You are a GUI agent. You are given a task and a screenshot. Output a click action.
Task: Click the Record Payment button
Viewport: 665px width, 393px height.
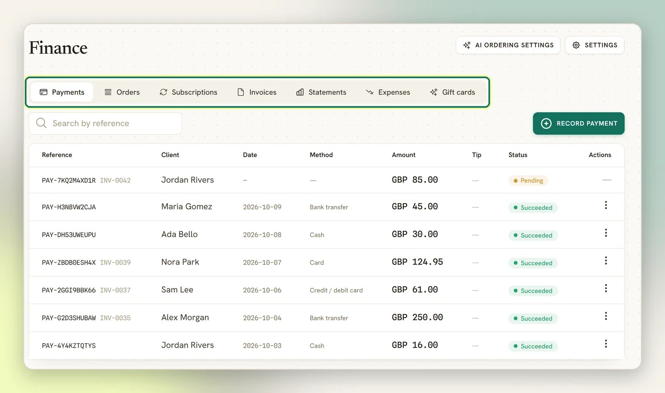(579, 123)
